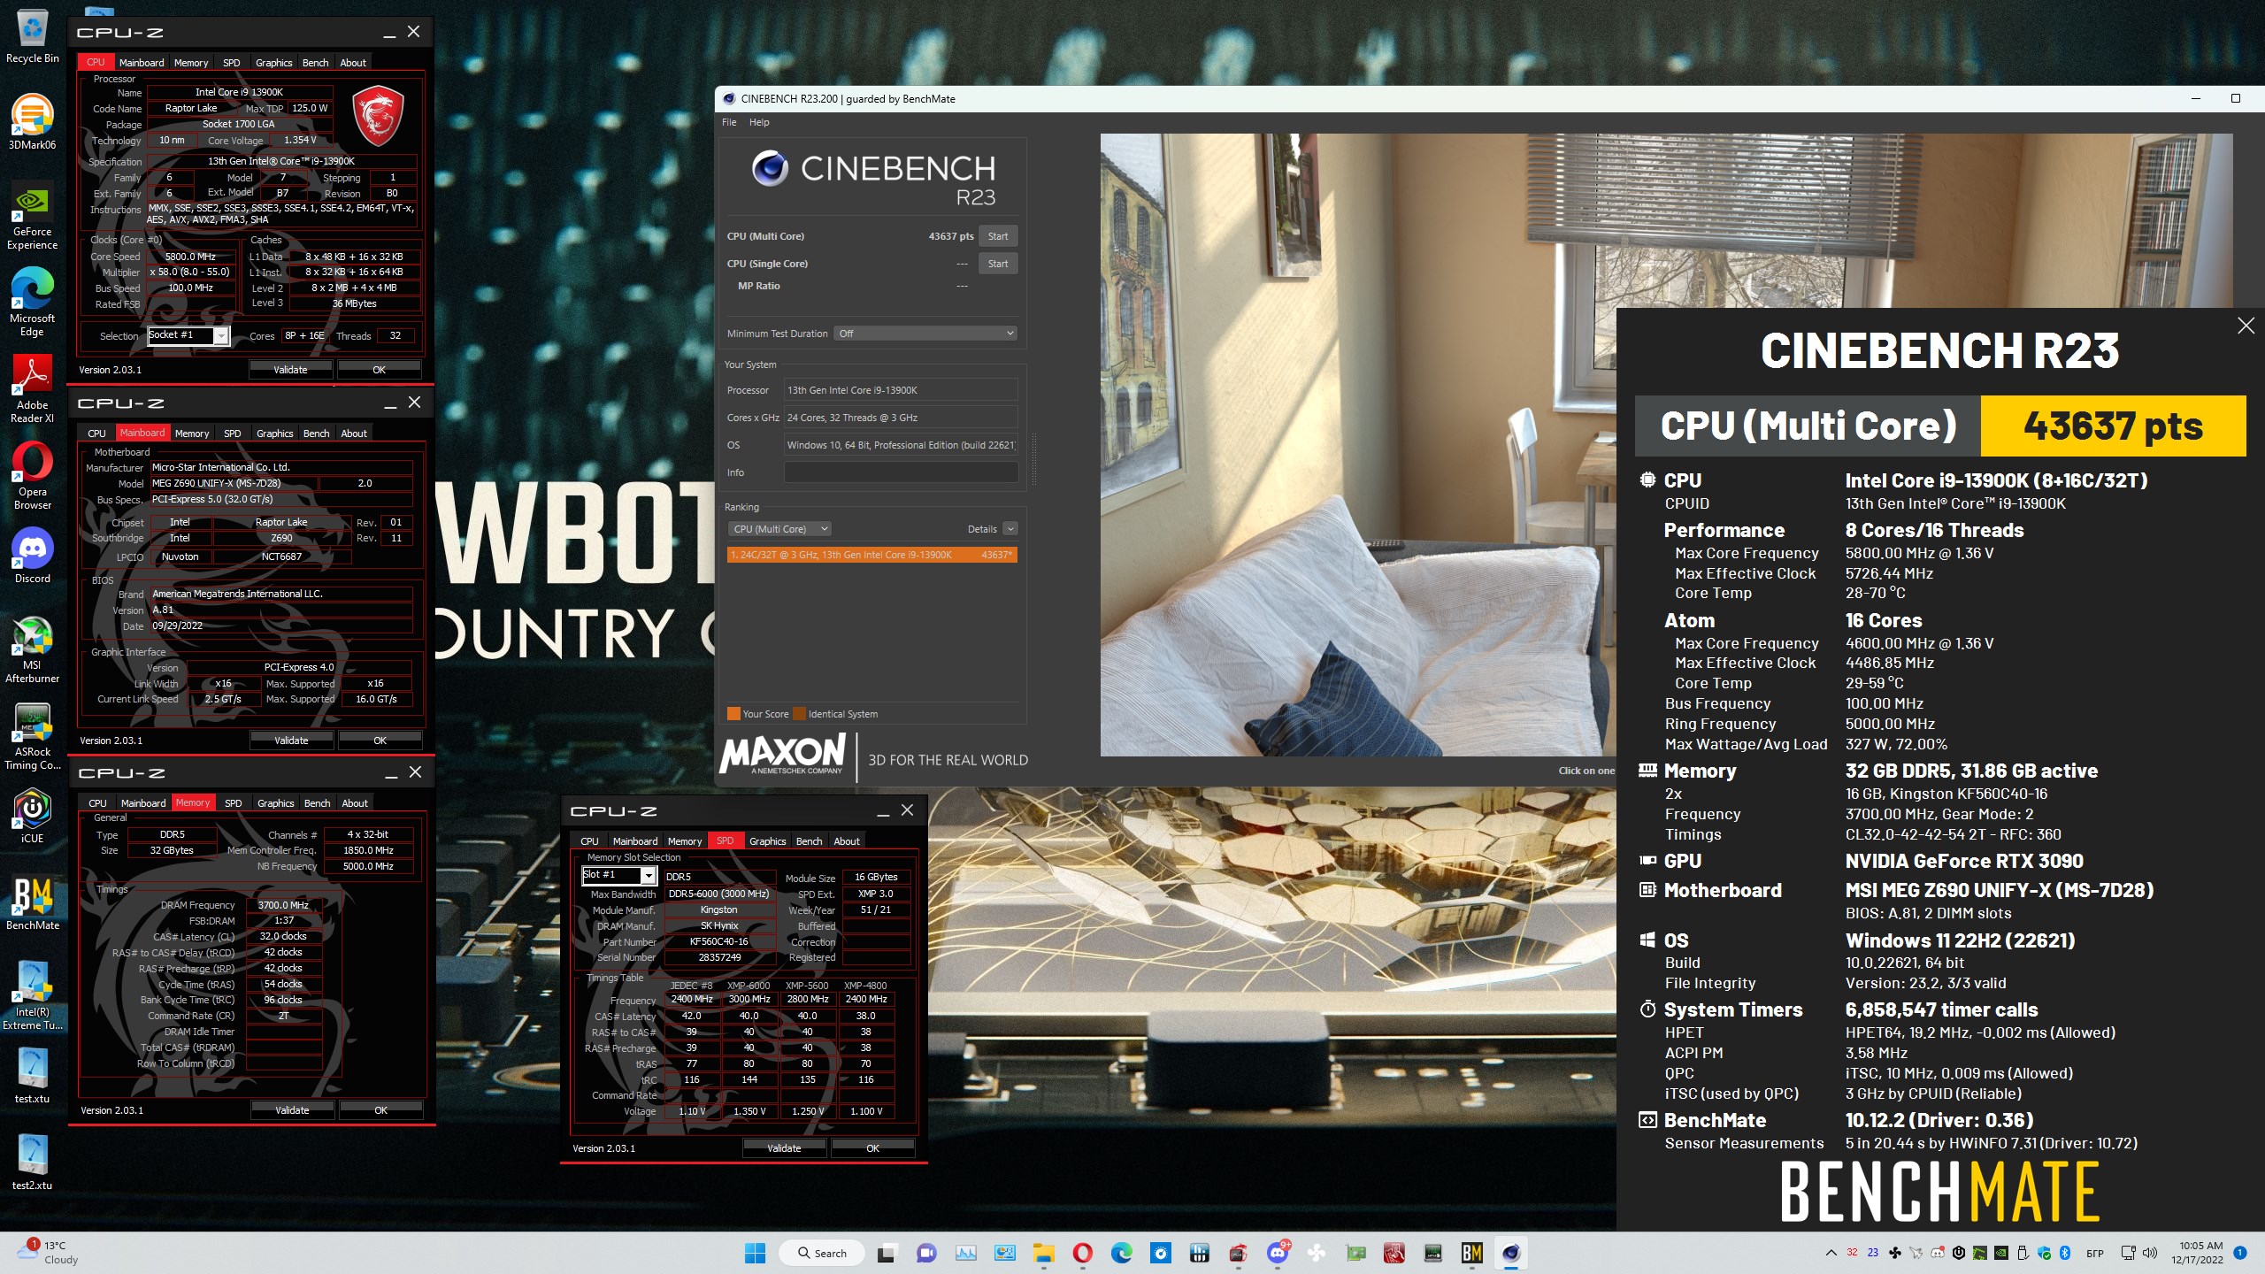Open CPU (Multi Core) ranking dropdown
This screenshot has width=2265, height=1274.
[x=779, y=529]
